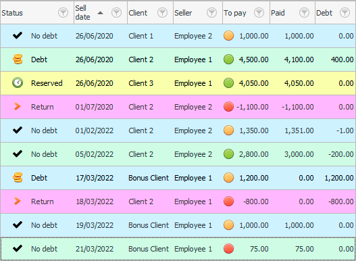Select the Client 3 cell
Viewport: 356px width, 261px height.
point(150,83)
